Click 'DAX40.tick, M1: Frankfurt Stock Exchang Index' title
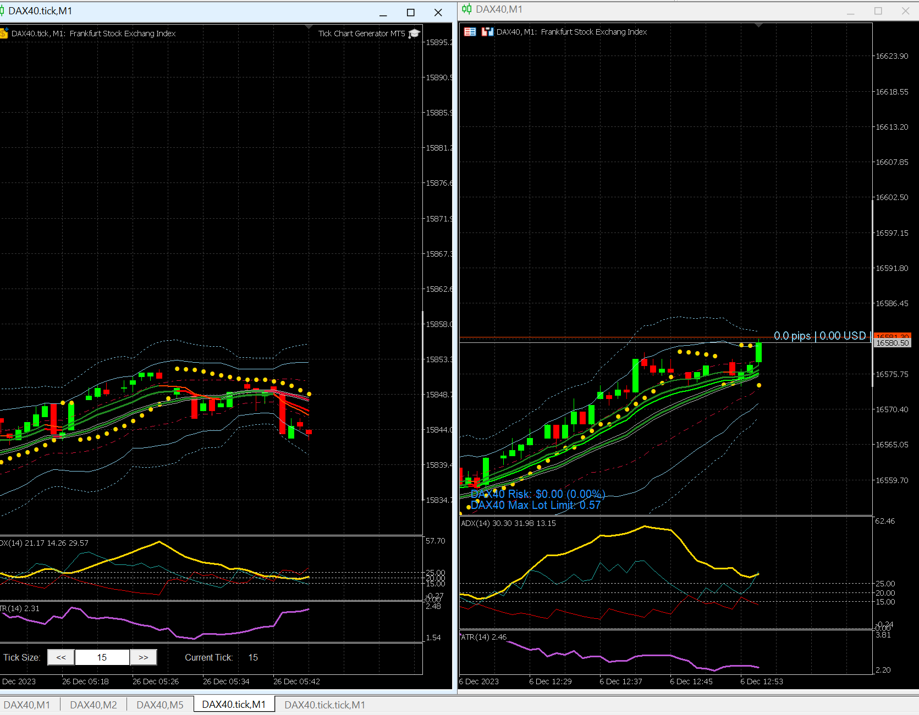This screenshot has height=715, width=919. click(93, 34)
